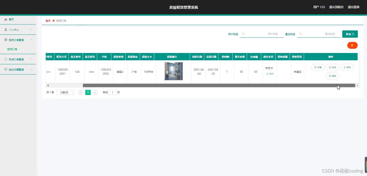Click the 房屋大小 column header
This screenshot has height=176, width=367.
coord(147,57)
